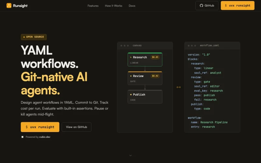261x163 pixels.
Task: Click the scroll-down chevron at page bottom
Action: pos(130,156)
